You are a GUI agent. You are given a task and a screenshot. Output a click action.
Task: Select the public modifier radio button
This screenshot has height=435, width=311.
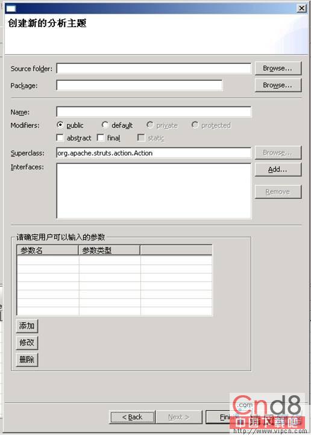(60, 125)
